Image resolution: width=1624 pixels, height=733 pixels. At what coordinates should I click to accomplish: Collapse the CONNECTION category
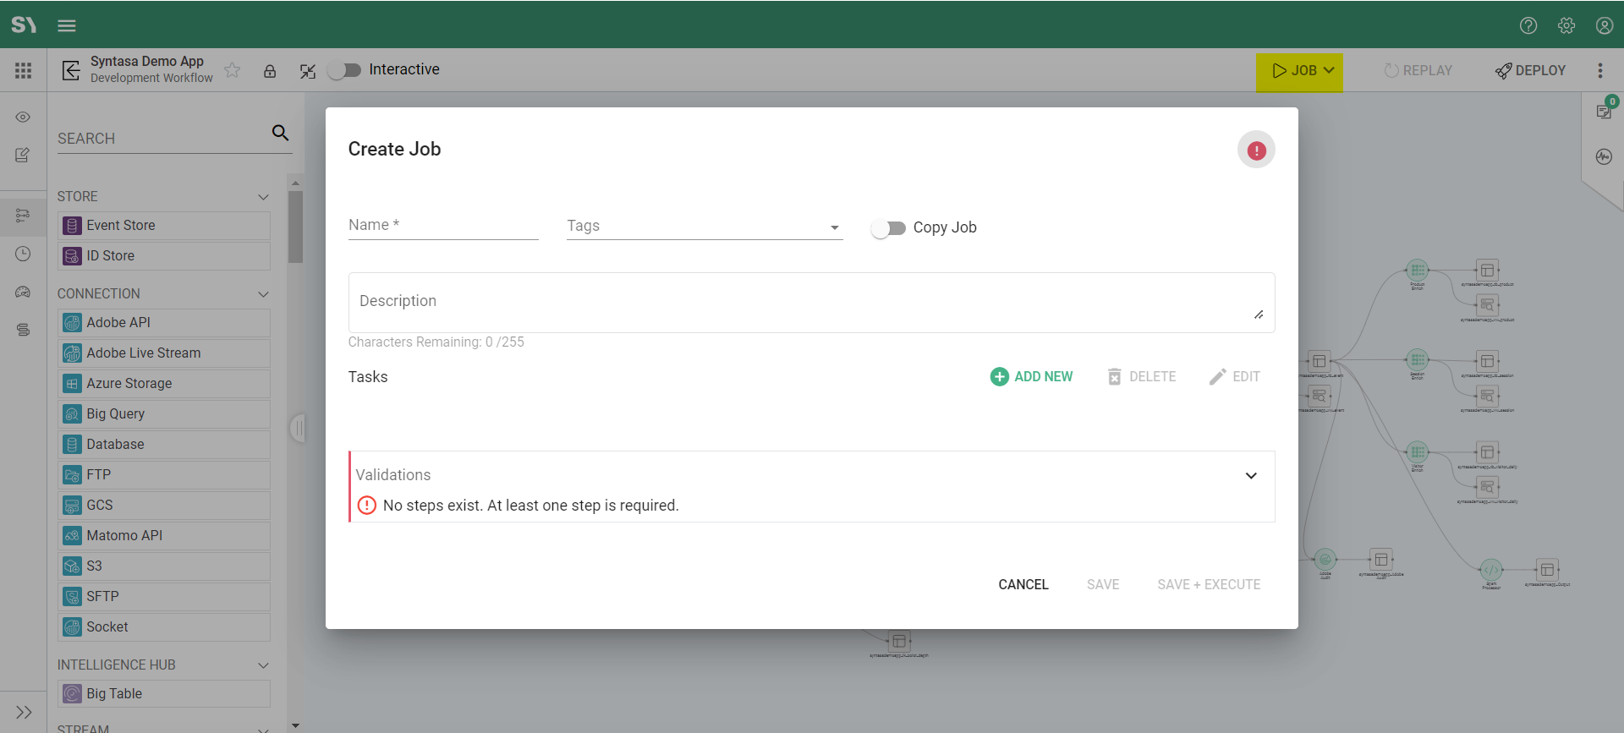[x=263, y=294]
